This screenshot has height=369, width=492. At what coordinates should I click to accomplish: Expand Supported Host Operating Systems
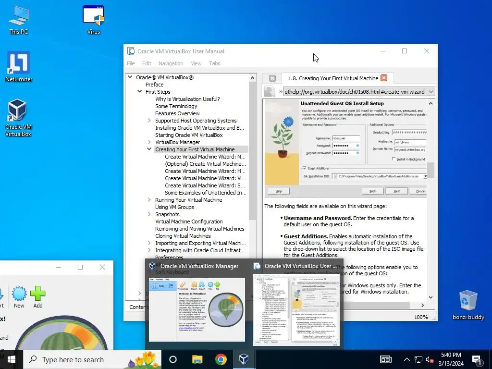[x=149, y=121]
